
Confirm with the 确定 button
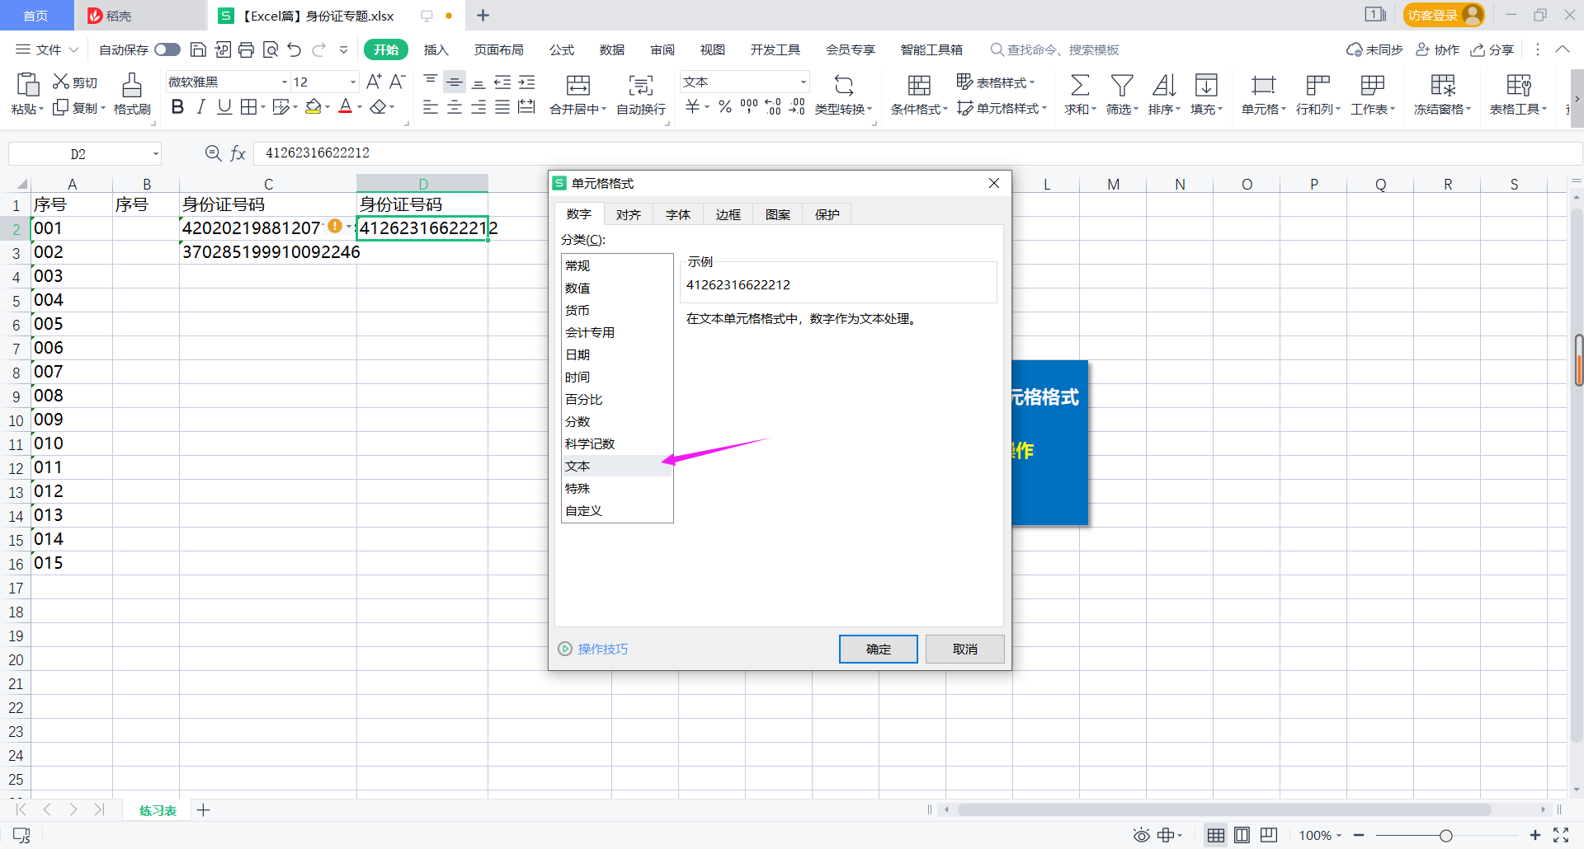tap(879, 650)
